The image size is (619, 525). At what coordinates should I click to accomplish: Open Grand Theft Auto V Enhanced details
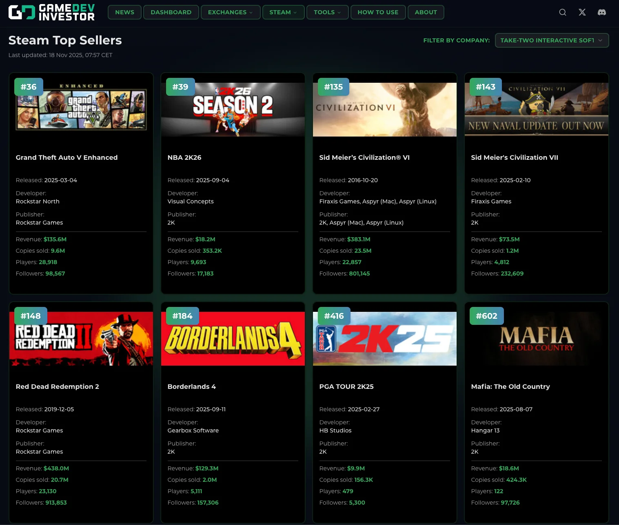(x=67, y=157)
